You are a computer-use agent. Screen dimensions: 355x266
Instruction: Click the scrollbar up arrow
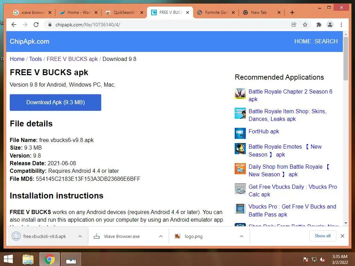[x=346, y=34]
